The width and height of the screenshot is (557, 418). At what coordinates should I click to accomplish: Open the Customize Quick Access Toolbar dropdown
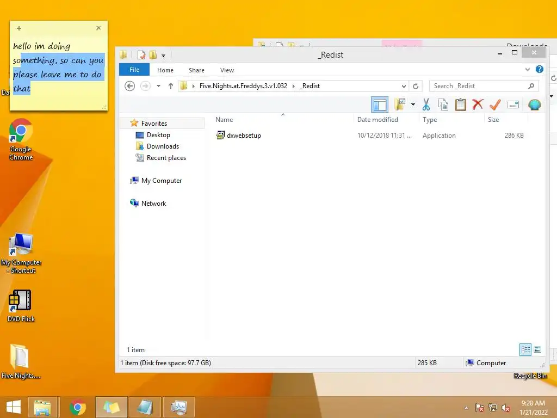click(x=163, y=55)
